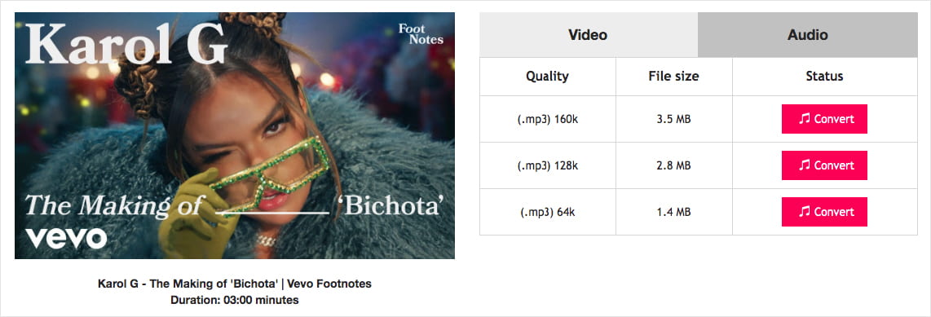This screenshot has height=317, width=931.
Task: Click the music note icon for 64k
Action: 804,212
